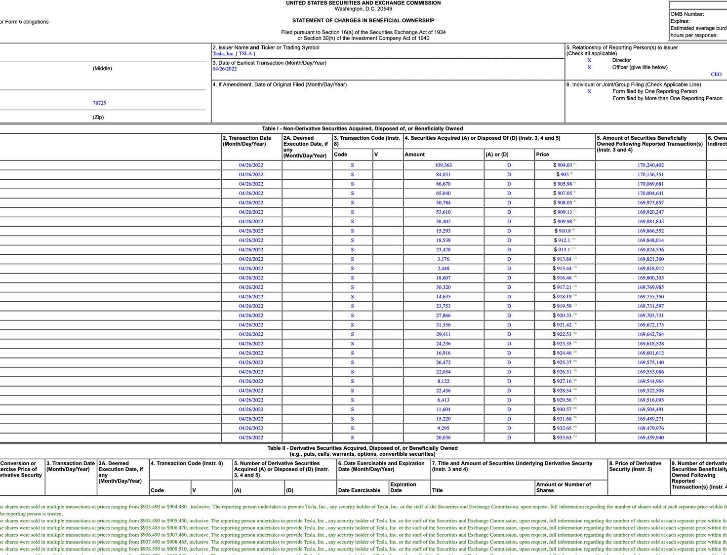Select footnote with range $903.490 to $904.480
The image size is (727, 555).
[x=363, y=507]
